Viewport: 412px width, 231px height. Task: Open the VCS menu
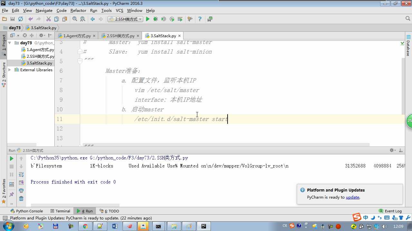pos(119,11)
